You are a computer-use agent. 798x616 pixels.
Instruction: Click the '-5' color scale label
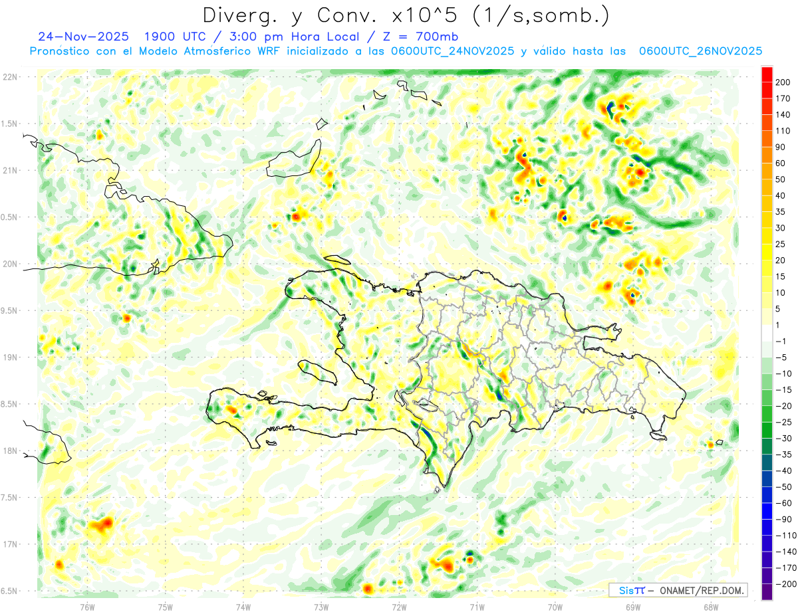tap(783, 358)
